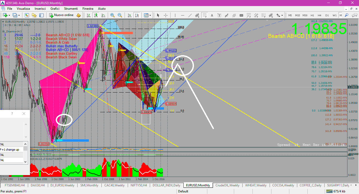
Task: Open the Market Watch window icon
Action: [27, 15]
